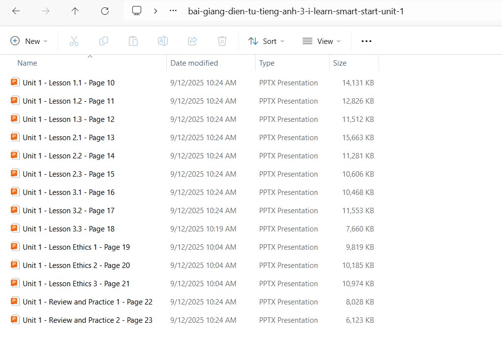502x342 pixels.
Task: Click the Size column header
Action: (340, 63)
